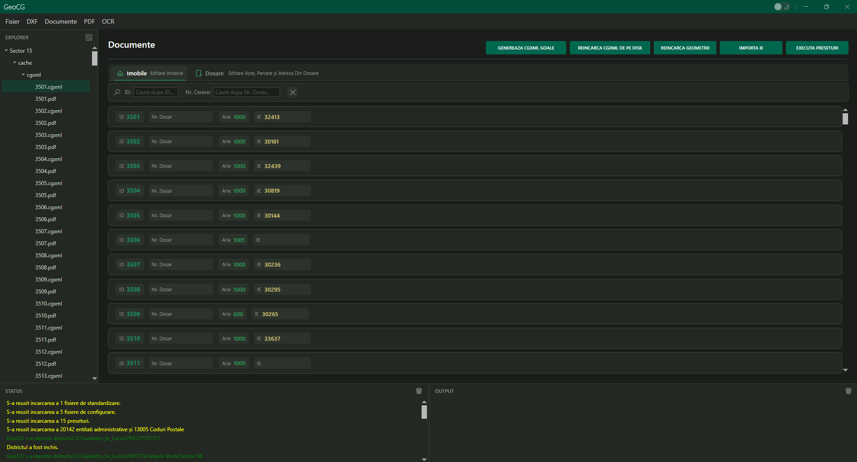
Task: Clear the search filters with X icon
Action: coord(293,92)
